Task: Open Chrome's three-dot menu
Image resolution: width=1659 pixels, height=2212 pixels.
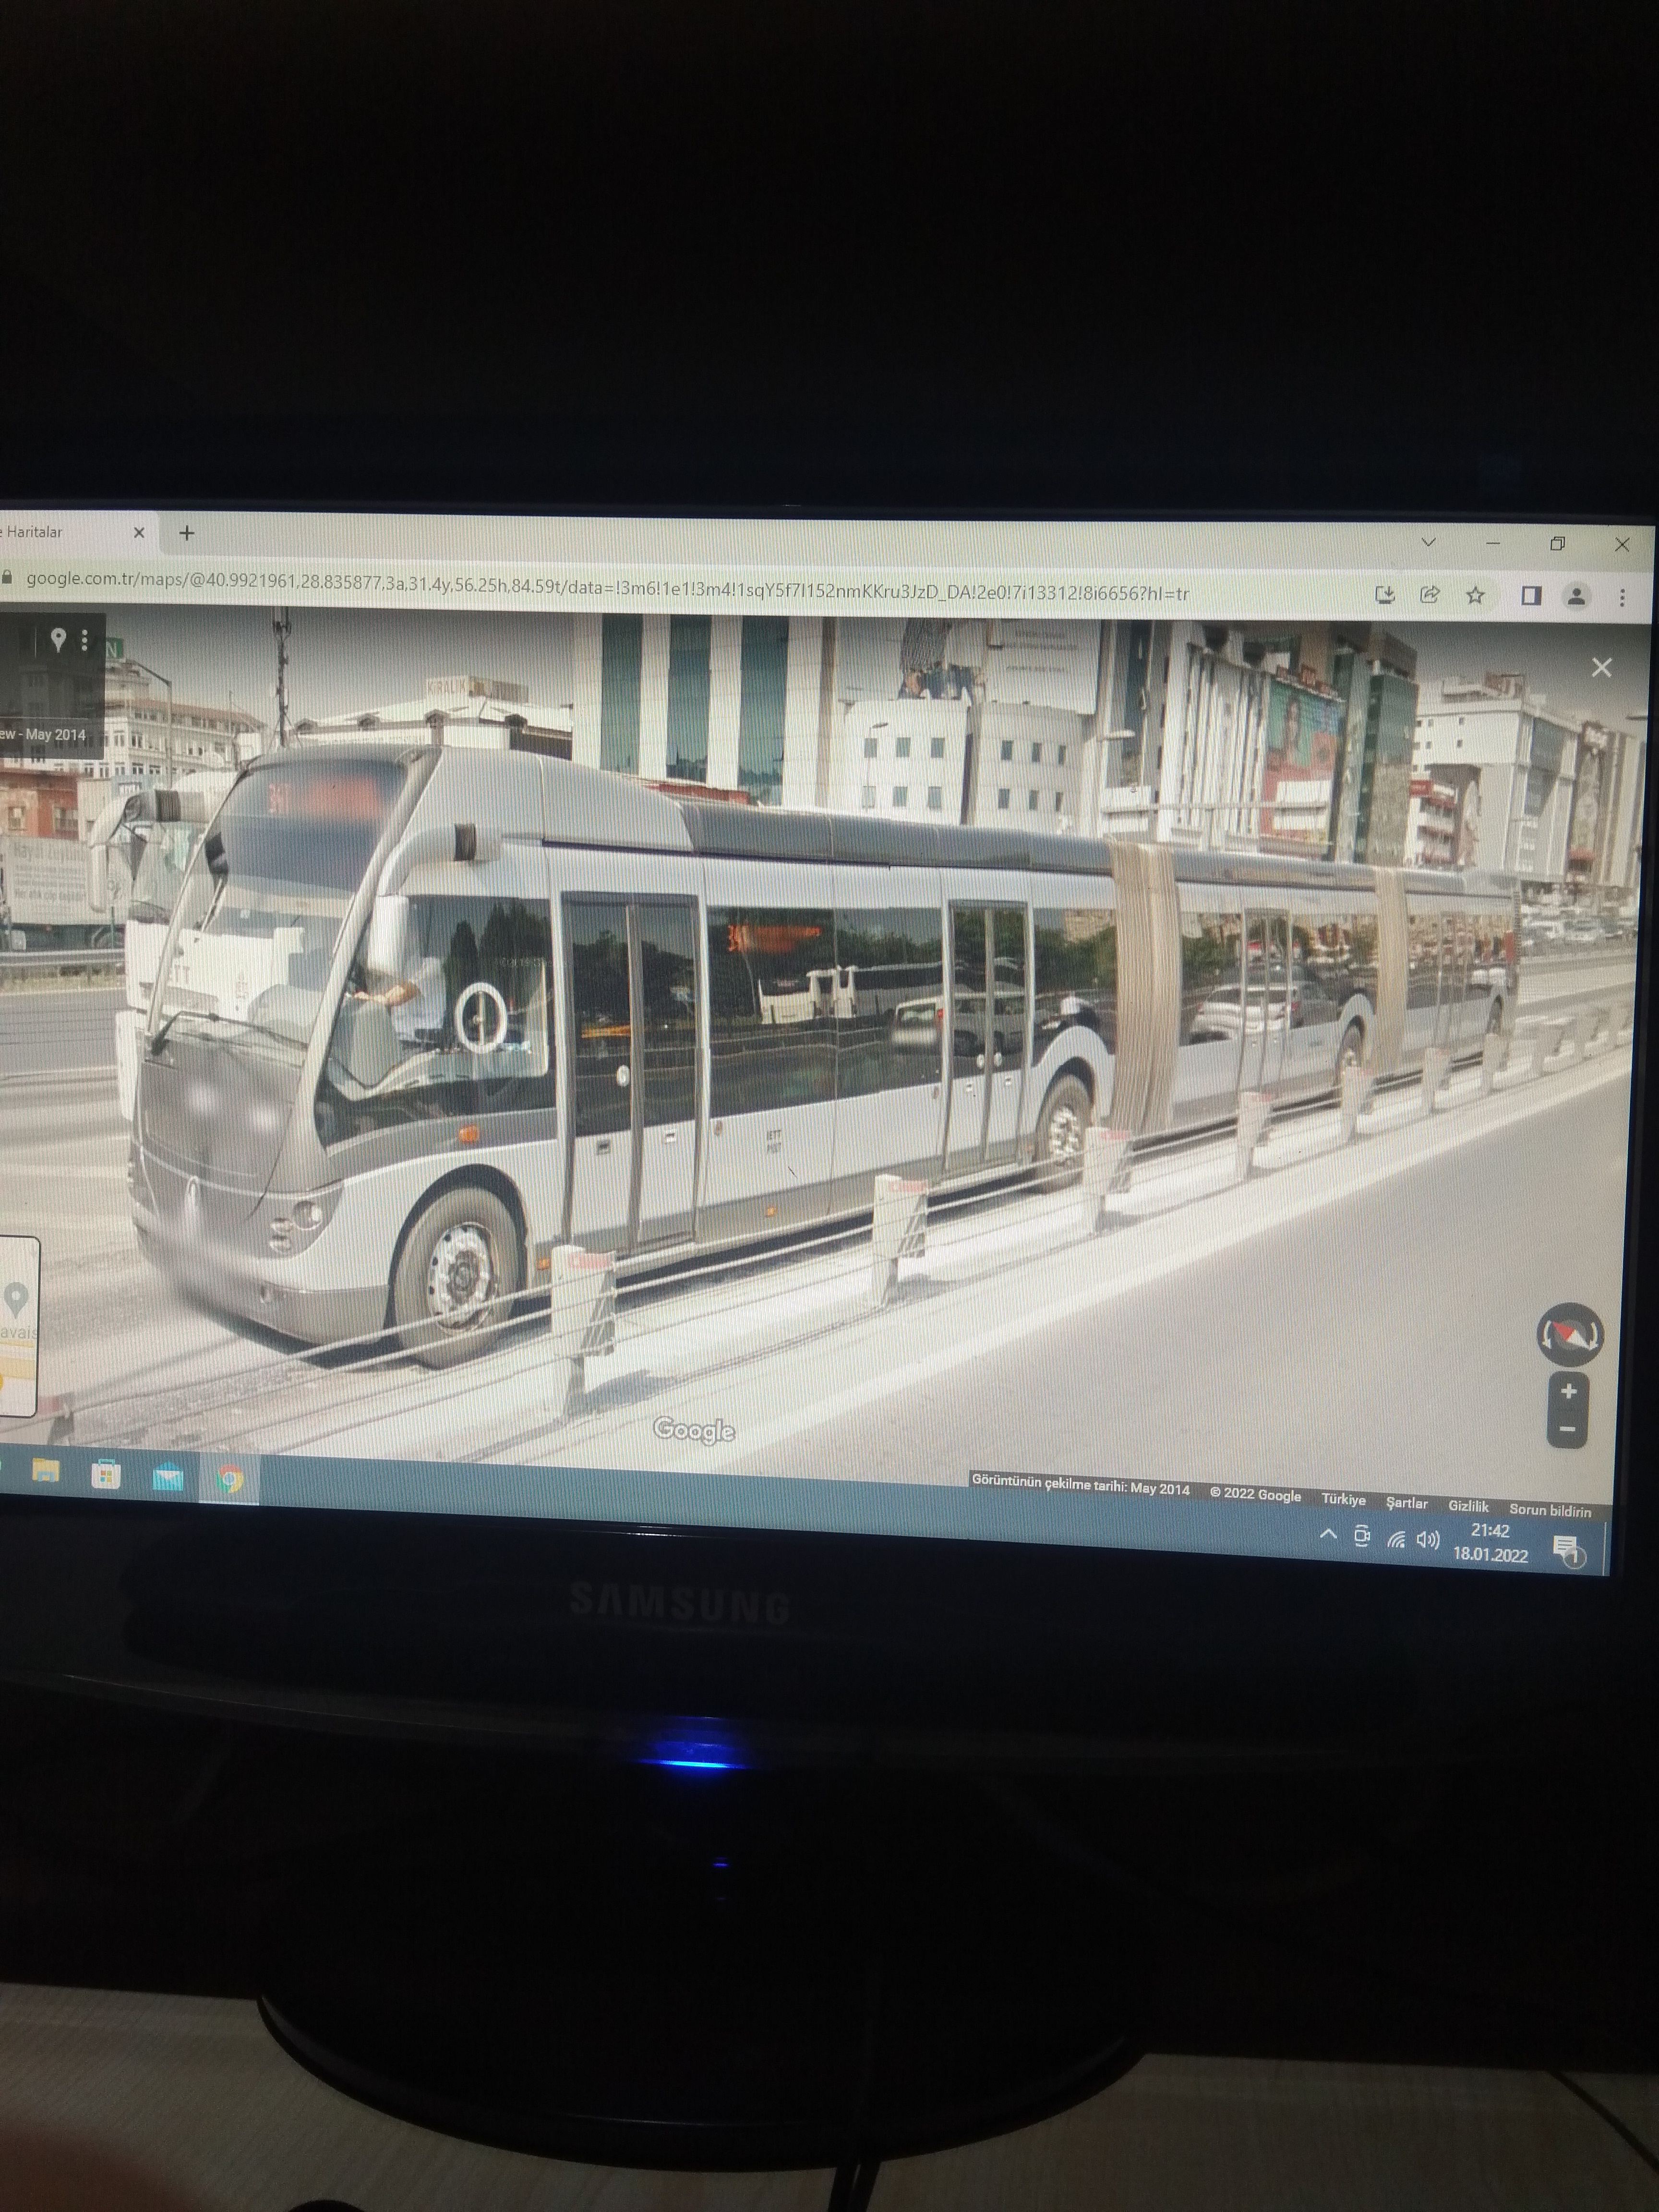Action: (1622, 598)
